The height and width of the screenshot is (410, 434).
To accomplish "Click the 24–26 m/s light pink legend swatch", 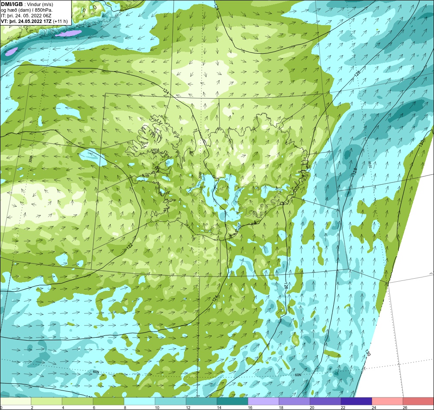I will [x=388, y=401].
